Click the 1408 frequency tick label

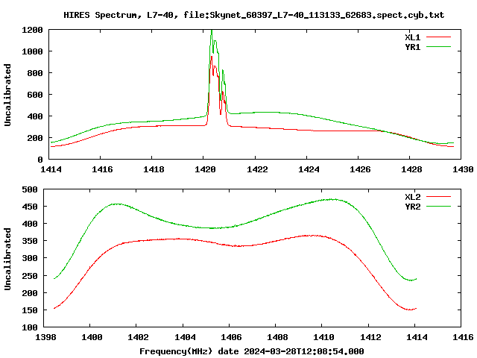coord(277,337)
